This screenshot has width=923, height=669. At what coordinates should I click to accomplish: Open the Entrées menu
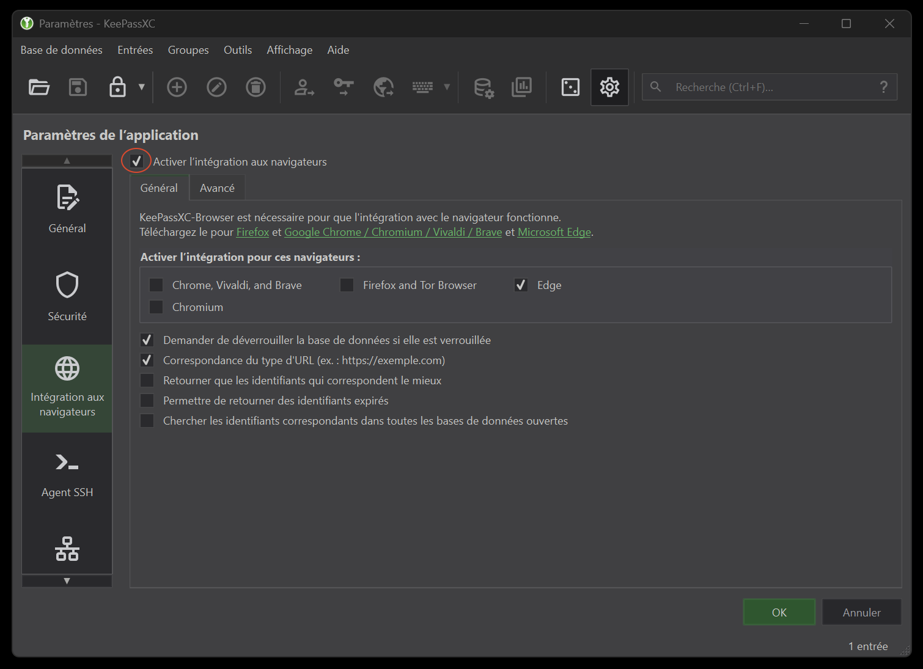(135, 50)
